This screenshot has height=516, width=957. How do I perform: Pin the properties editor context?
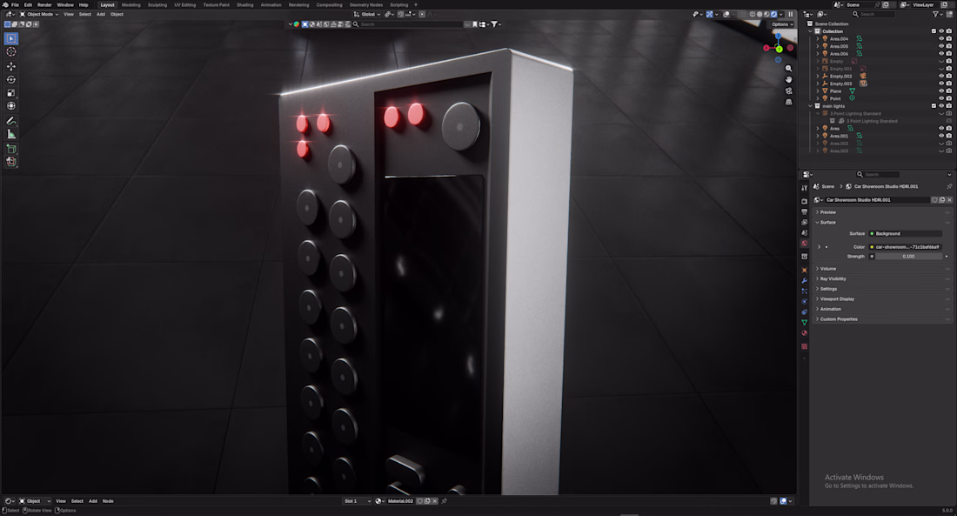tap(949, 186)
